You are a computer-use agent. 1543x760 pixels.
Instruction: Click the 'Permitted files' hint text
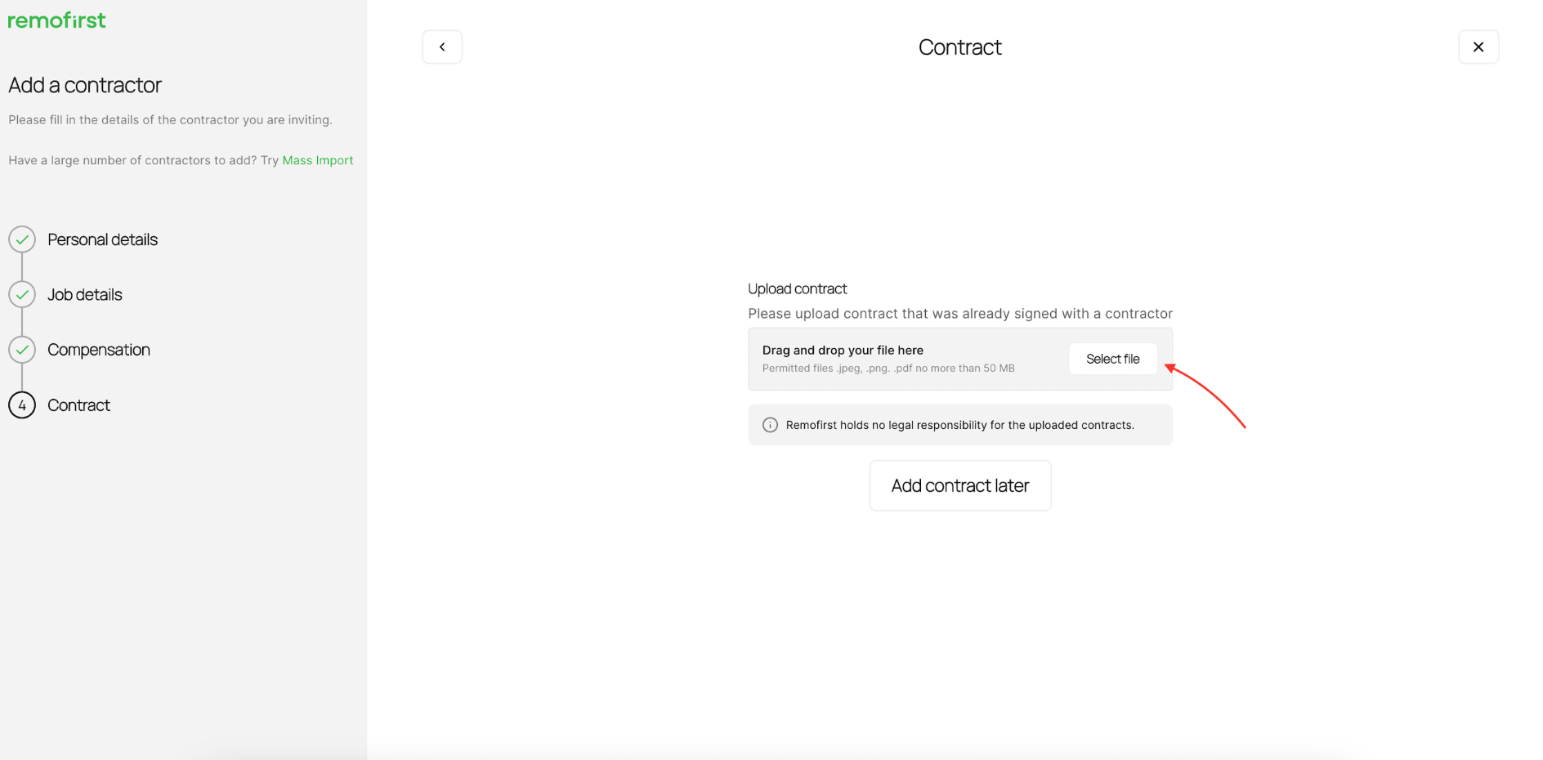(x=888, y=369)
